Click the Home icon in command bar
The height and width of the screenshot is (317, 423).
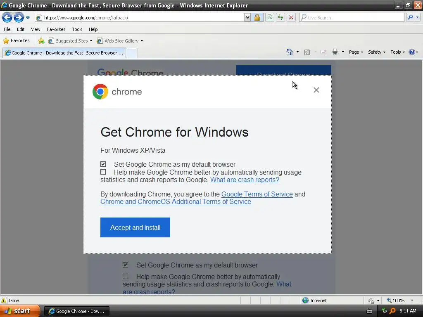pos(290,52)
